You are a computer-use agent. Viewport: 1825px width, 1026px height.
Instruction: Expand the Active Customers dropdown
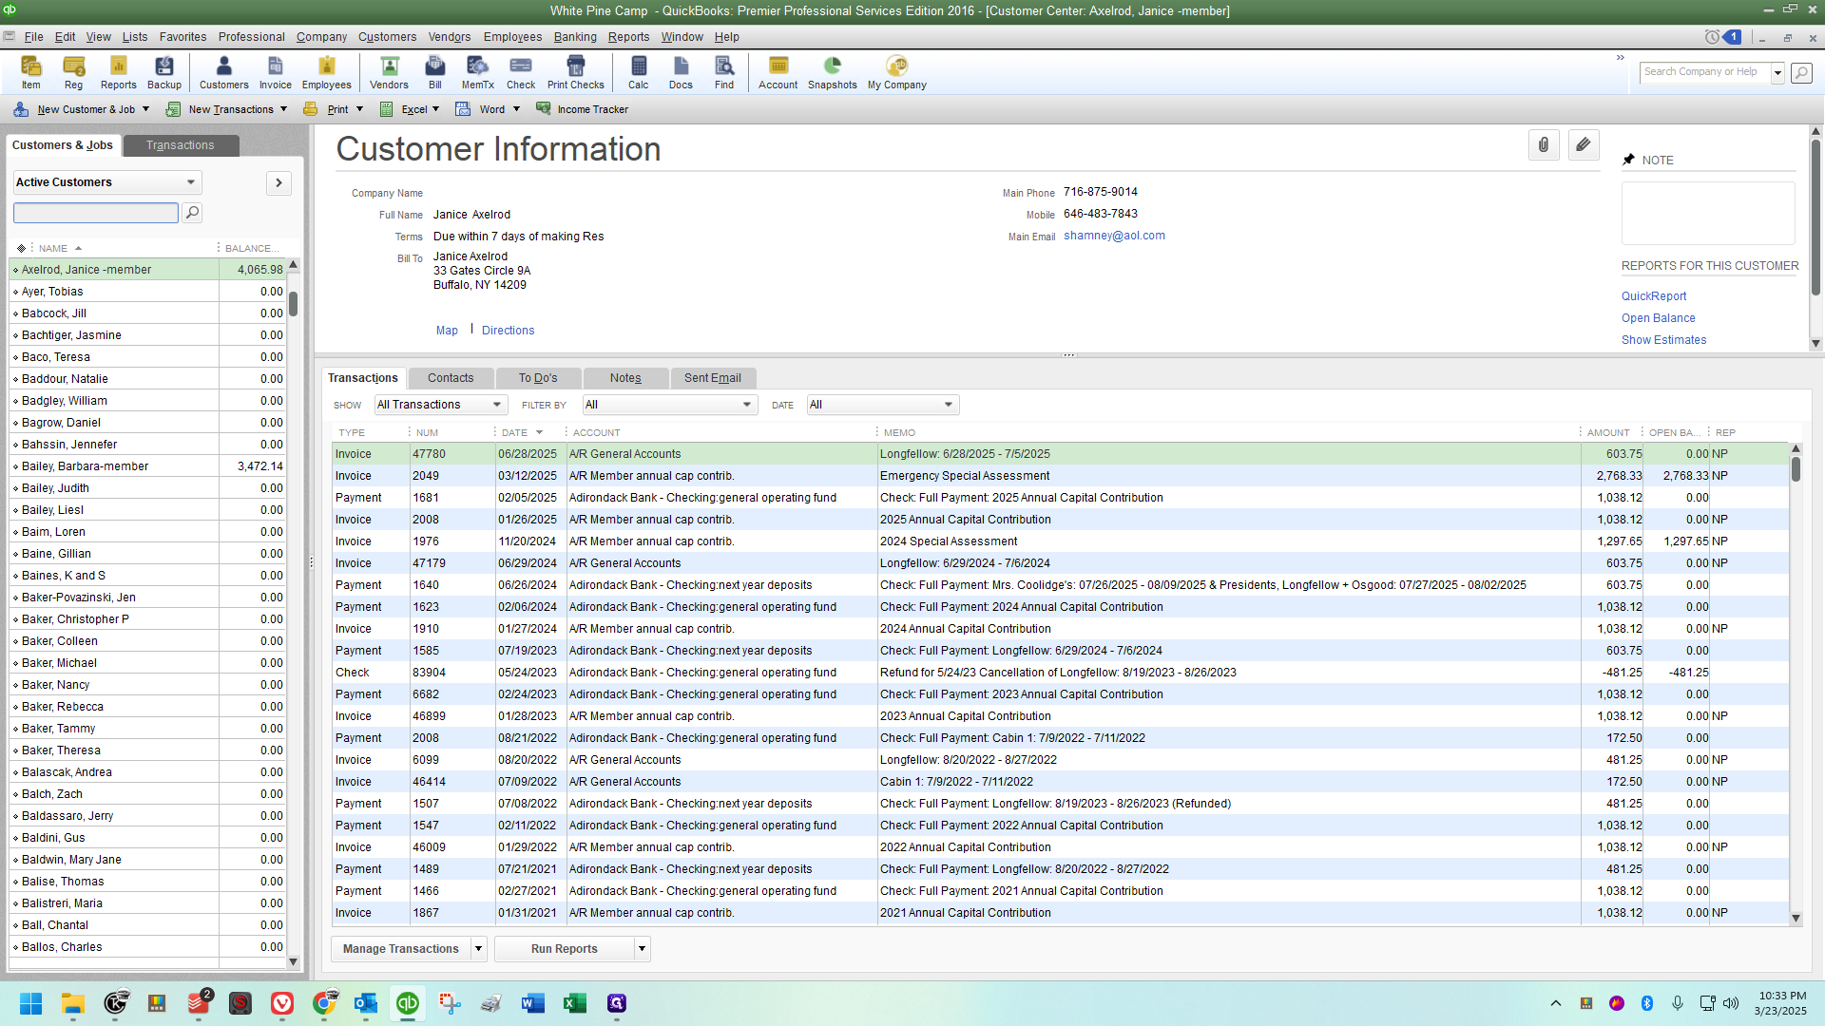tap(191, 182)
